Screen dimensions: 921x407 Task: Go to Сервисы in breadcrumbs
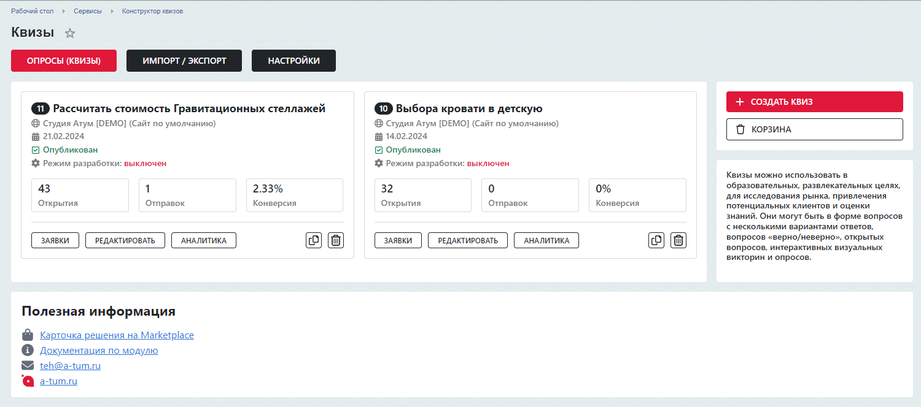87,11
